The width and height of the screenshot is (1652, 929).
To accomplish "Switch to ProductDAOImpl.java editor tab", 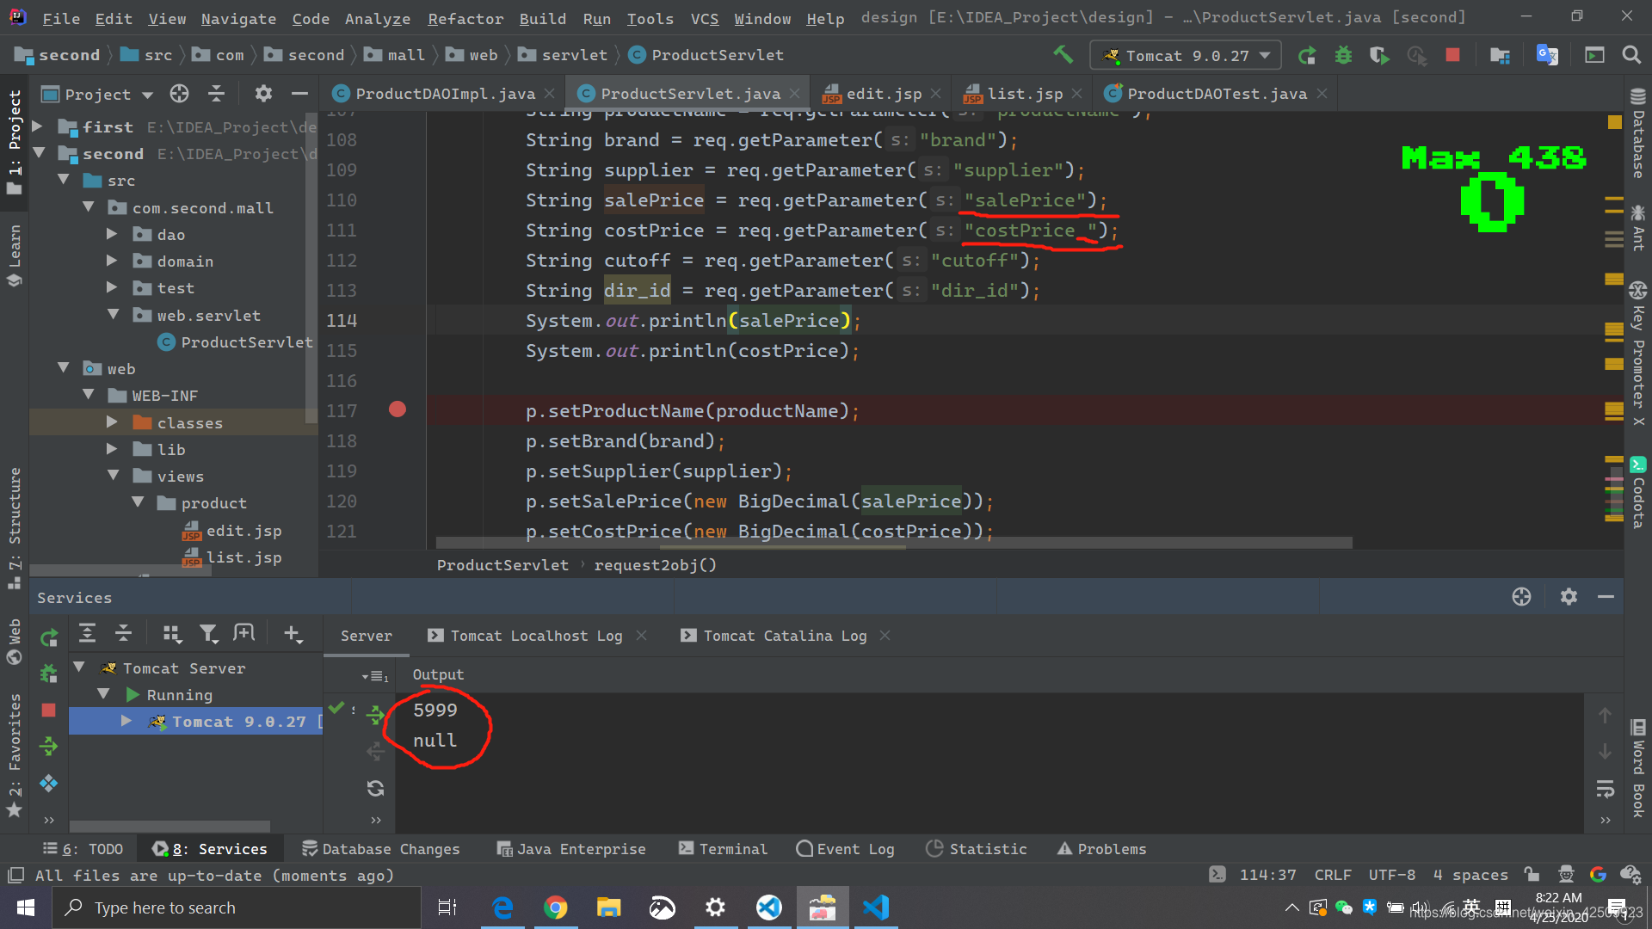I will 444,94.
